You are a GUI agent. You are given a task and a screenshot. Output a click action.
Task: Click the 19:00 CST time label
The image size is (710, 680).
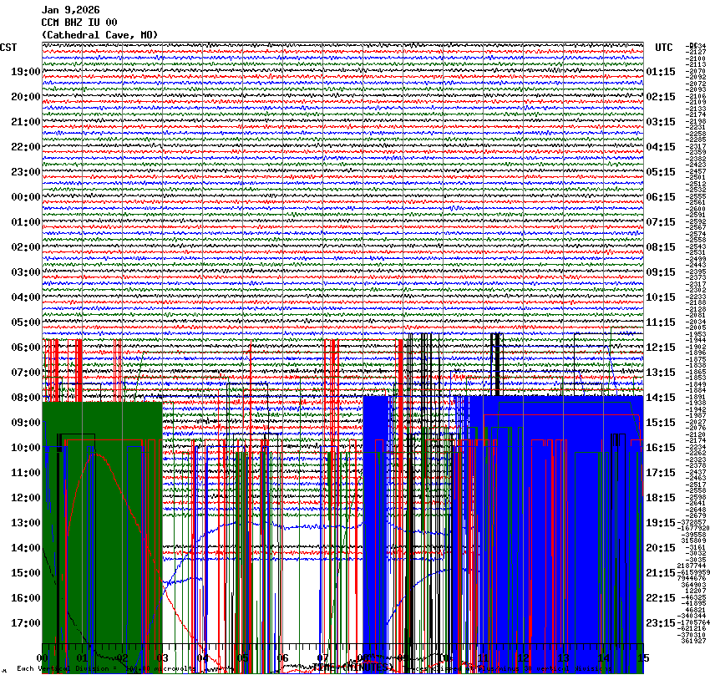(25, 72)
